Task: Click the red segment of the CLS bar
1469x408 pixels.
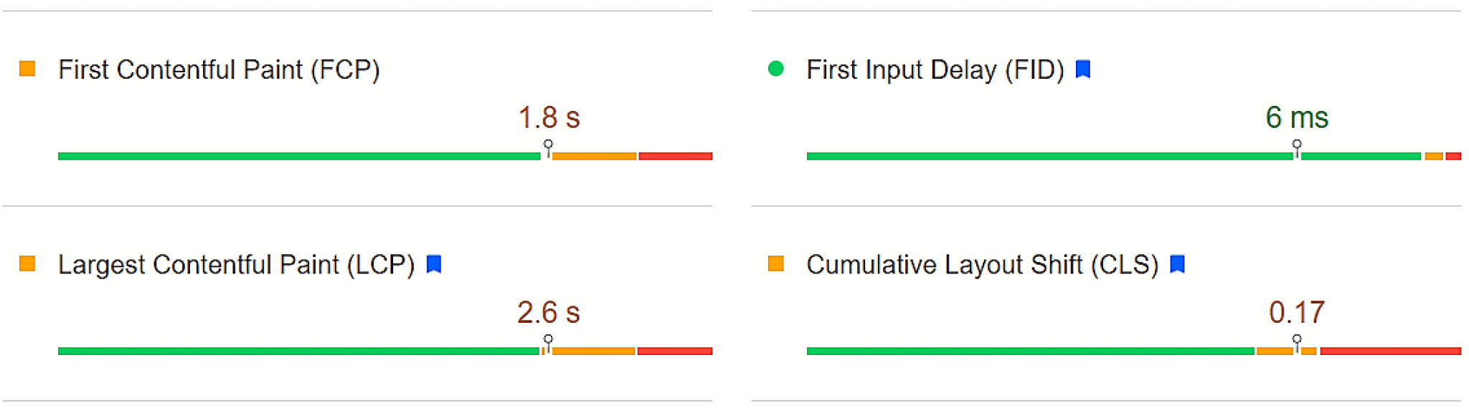Action: 1390,351
